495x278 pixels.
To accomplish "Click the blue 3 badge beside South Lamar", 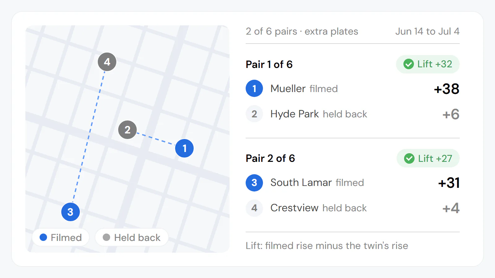I will click(254, 183).
